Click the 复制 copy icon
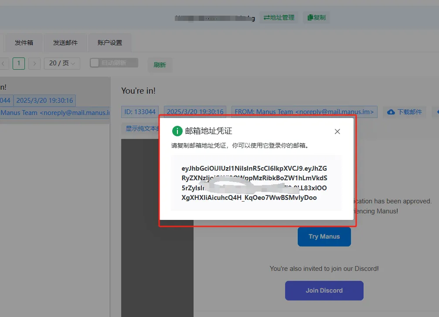The height and width of the screenshot is (317, 439). 310,17
